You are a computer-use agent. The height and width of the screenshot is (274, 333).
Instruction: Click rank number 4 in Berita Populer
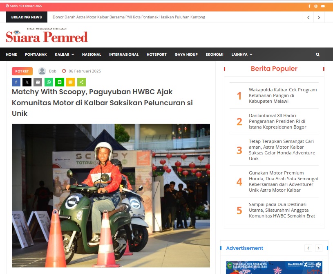click(x=239, y=181)
